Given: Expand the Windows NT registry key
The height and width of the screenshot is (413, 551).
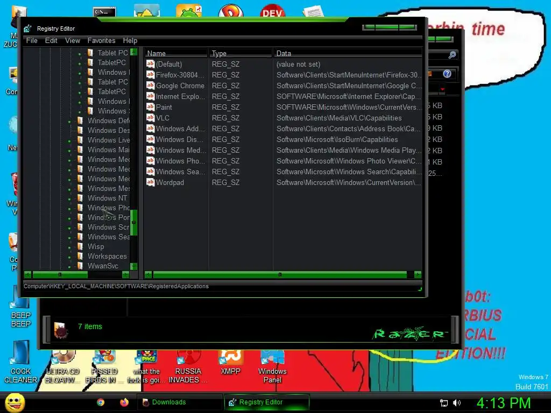Looking at the screenshot, I should pos(69,199).
